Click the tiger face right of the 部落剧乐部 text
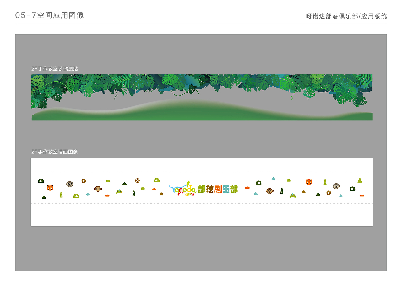The image size is (402, 284). 309,182
